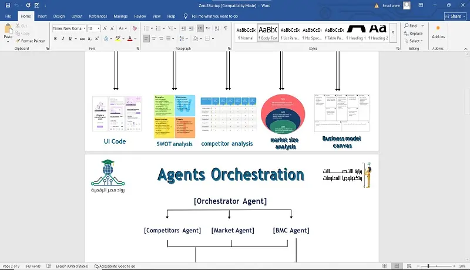Click the Bullets list icon
This screenshot has width=470, height=270.
click(146, 28)
